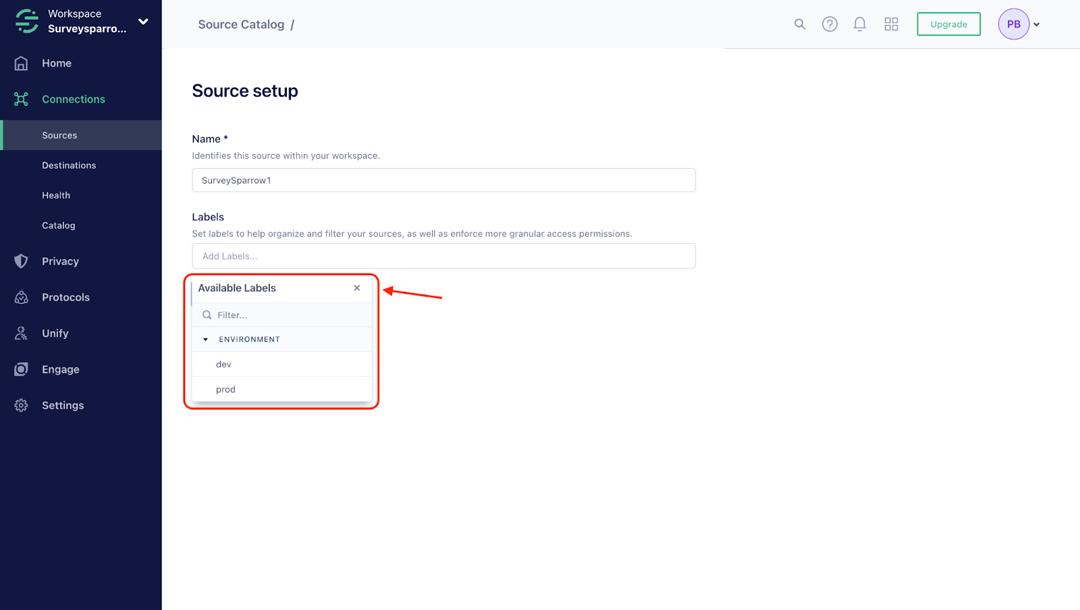Click the Filter labels search field
This screenshot has height=610, width=1080.
tap(290, 315)
